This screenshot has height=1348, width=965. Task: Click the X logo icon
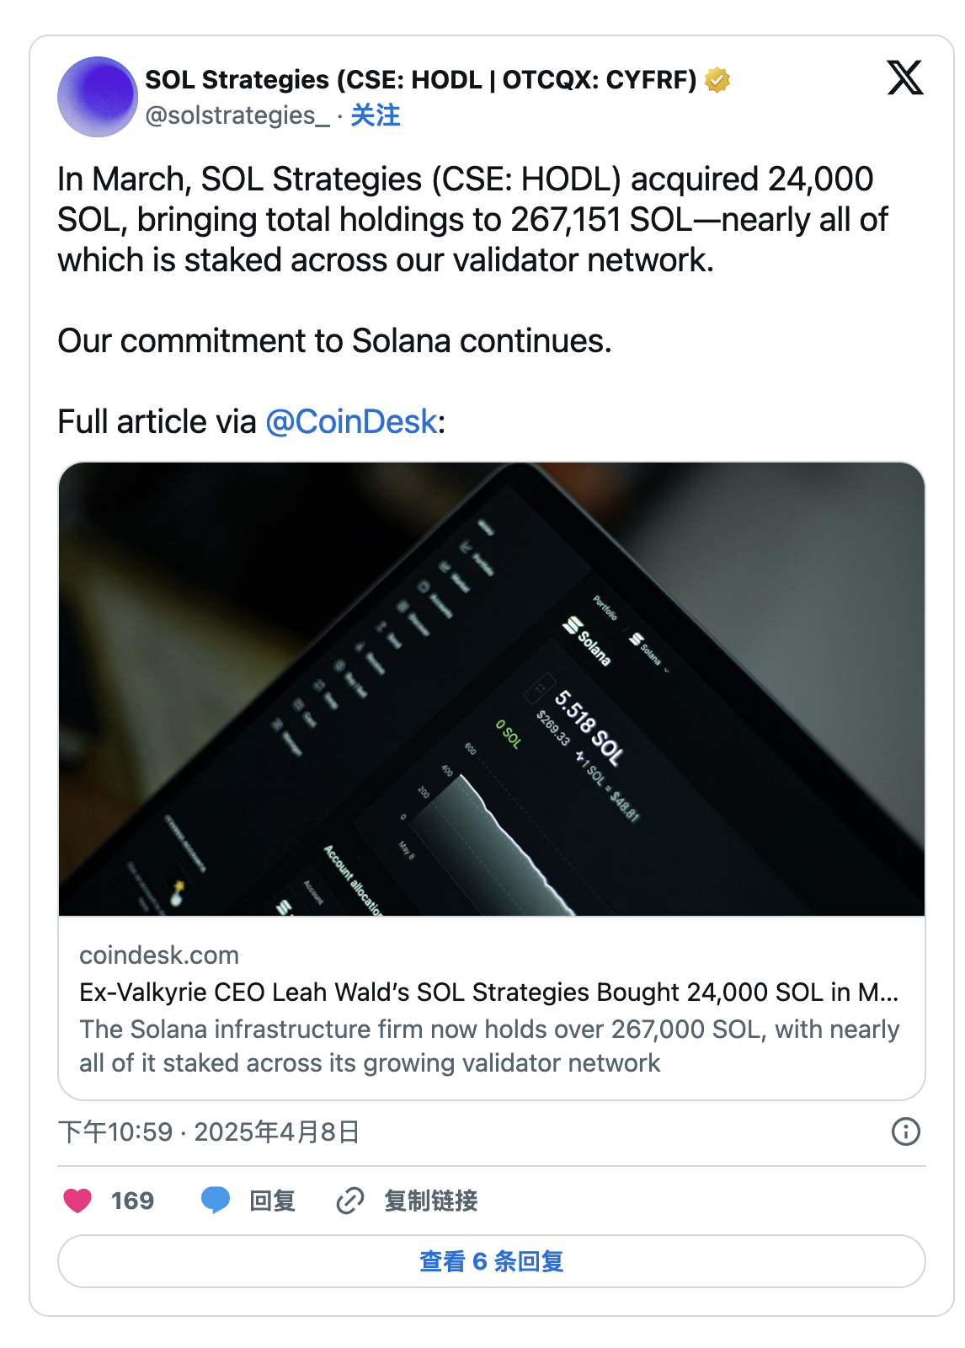tap(905, 78)
